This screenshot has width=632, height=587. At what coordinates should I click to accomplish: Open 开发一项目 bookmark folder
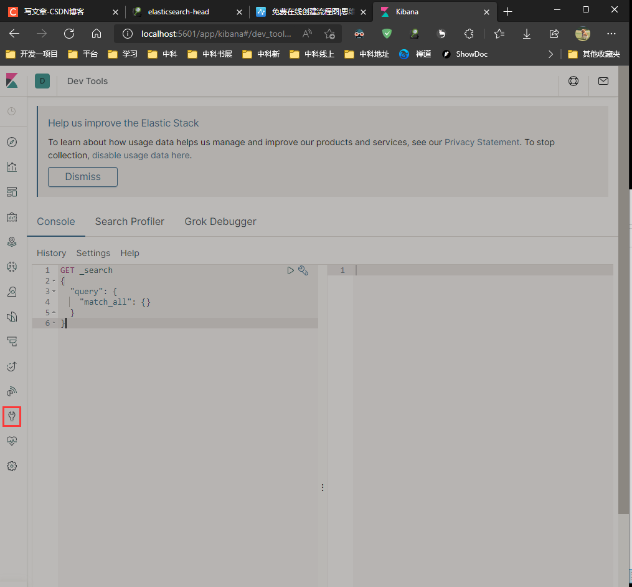click(32, 54)
